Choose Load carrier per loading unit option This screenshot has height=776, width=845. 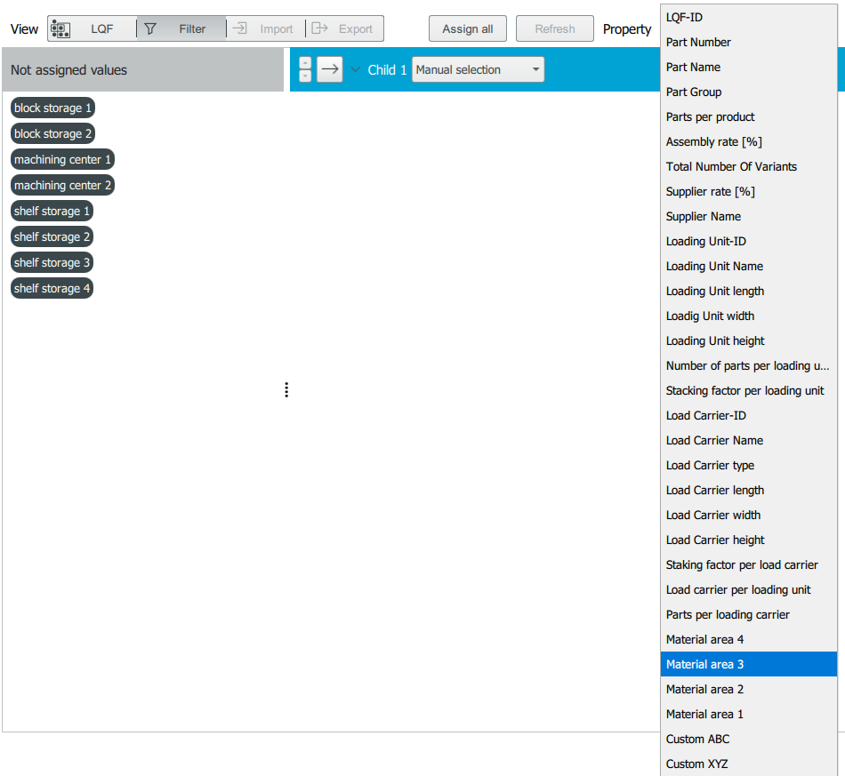[749, 589]
